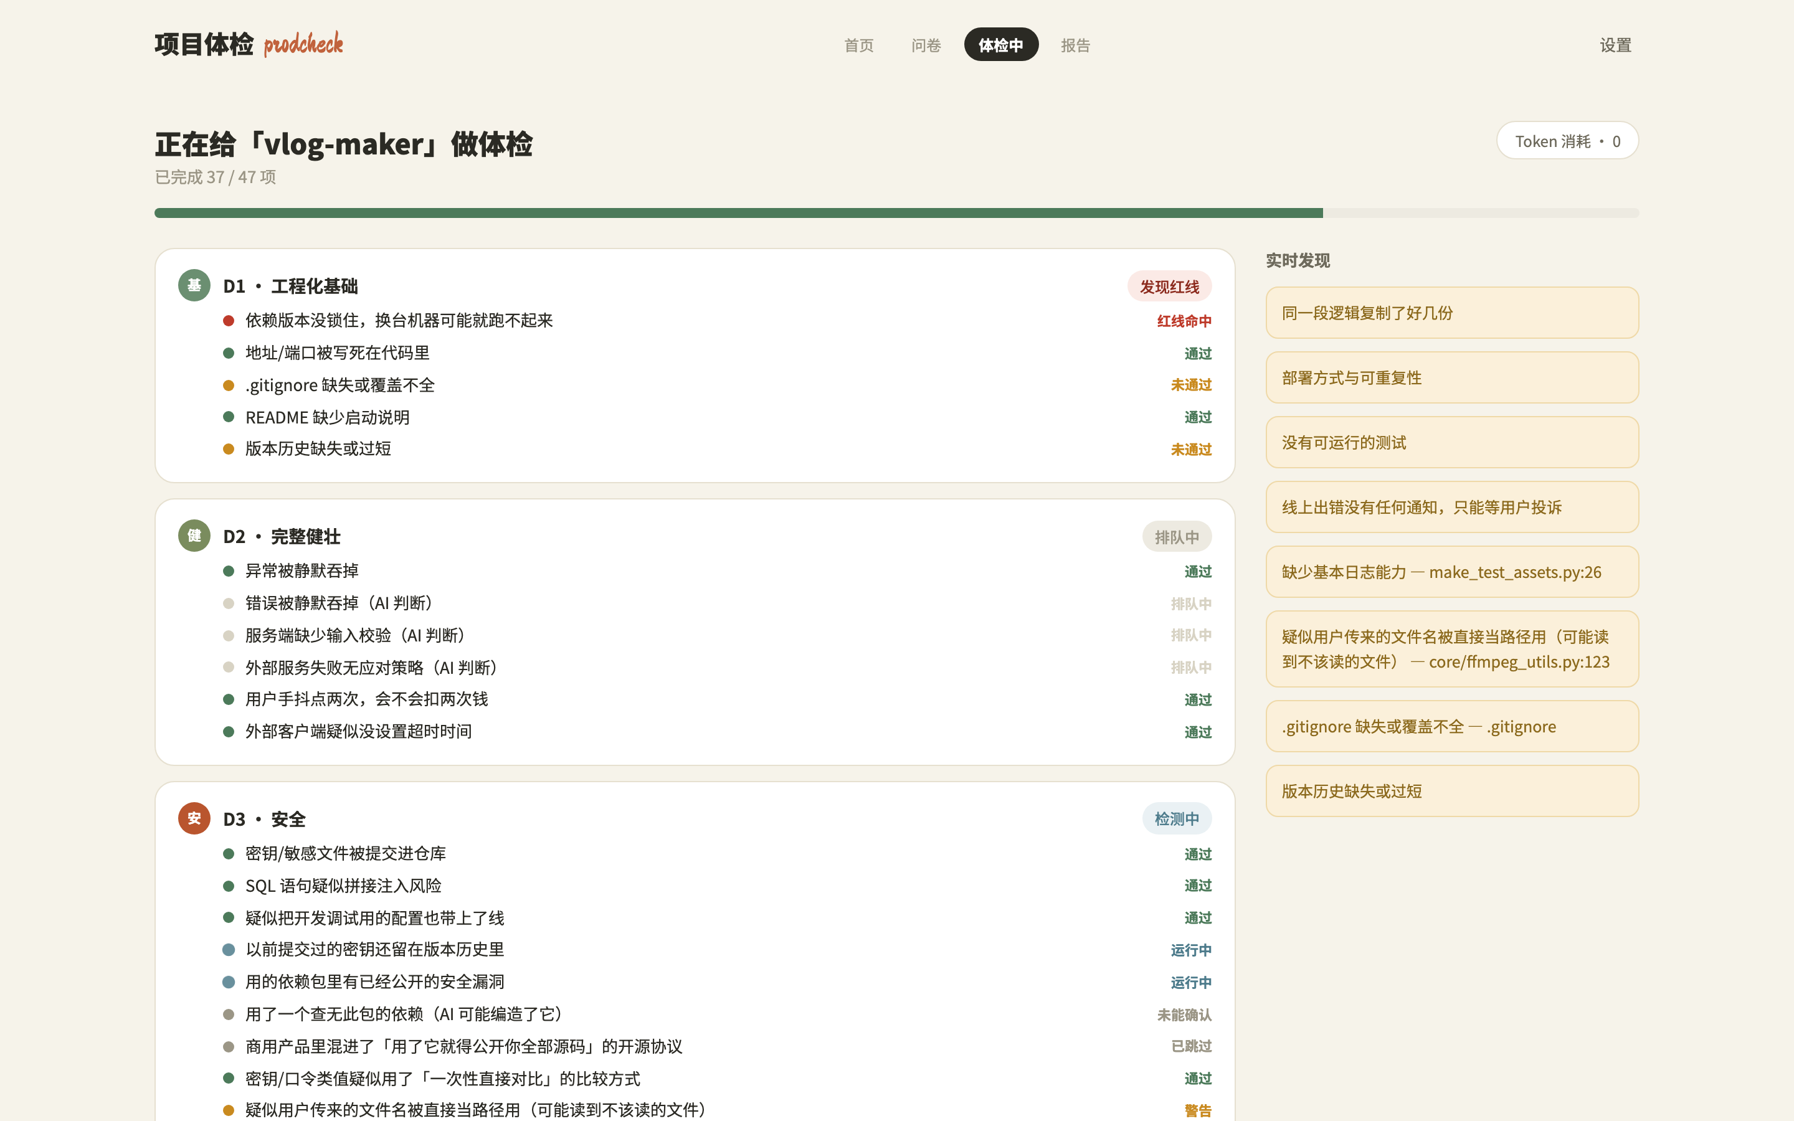1794x1121 pixels.
Task: Click blue dot beside 以前提交过的密钥还留在版本历史里
Action: 229,950
